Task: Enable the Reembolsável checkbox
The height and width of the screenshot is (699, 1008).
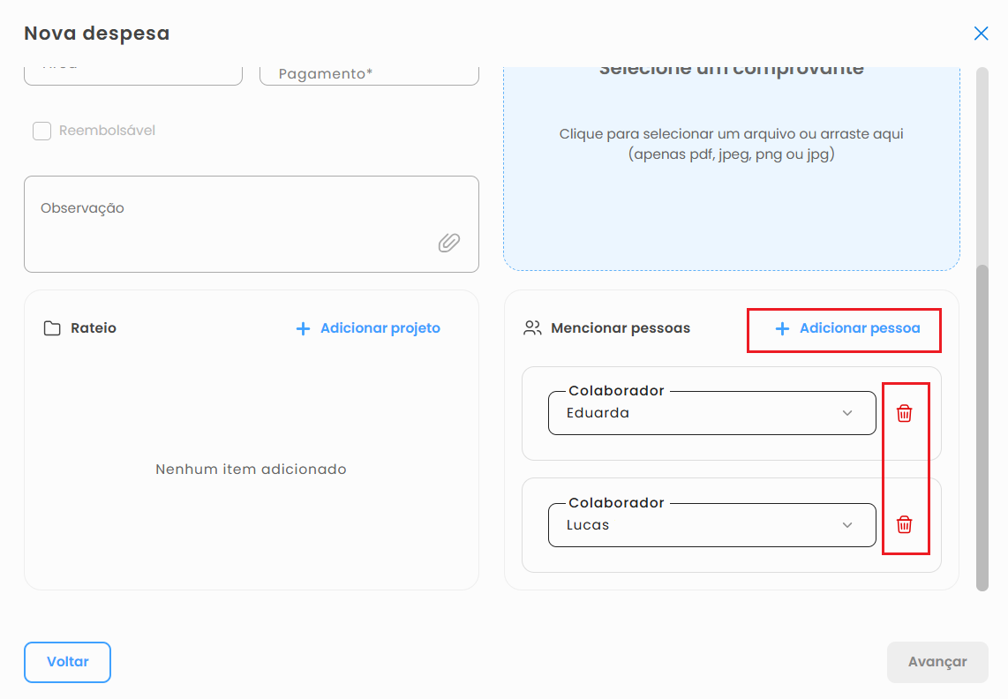Action: point(41,132)
